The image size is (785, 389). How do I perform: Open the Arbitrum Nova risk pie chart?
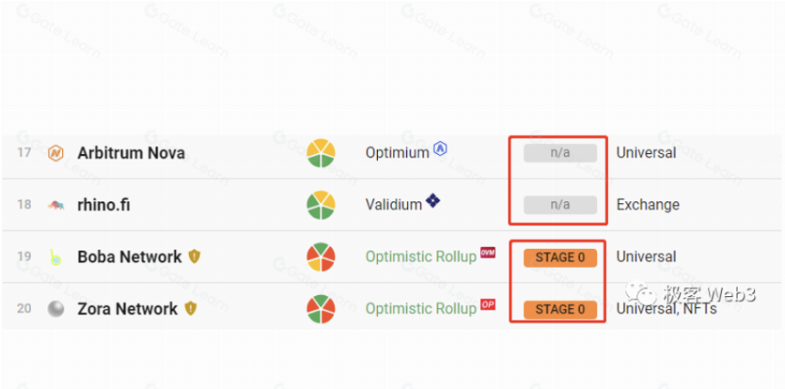[x=321, y=153]
